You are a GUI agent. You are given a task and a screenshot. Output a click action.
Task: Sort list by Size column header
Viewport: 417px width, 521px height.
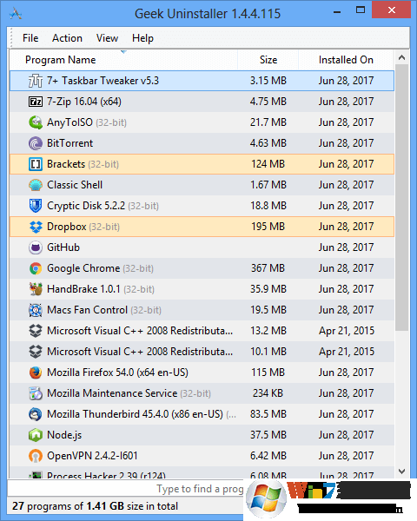click(268, 60)
